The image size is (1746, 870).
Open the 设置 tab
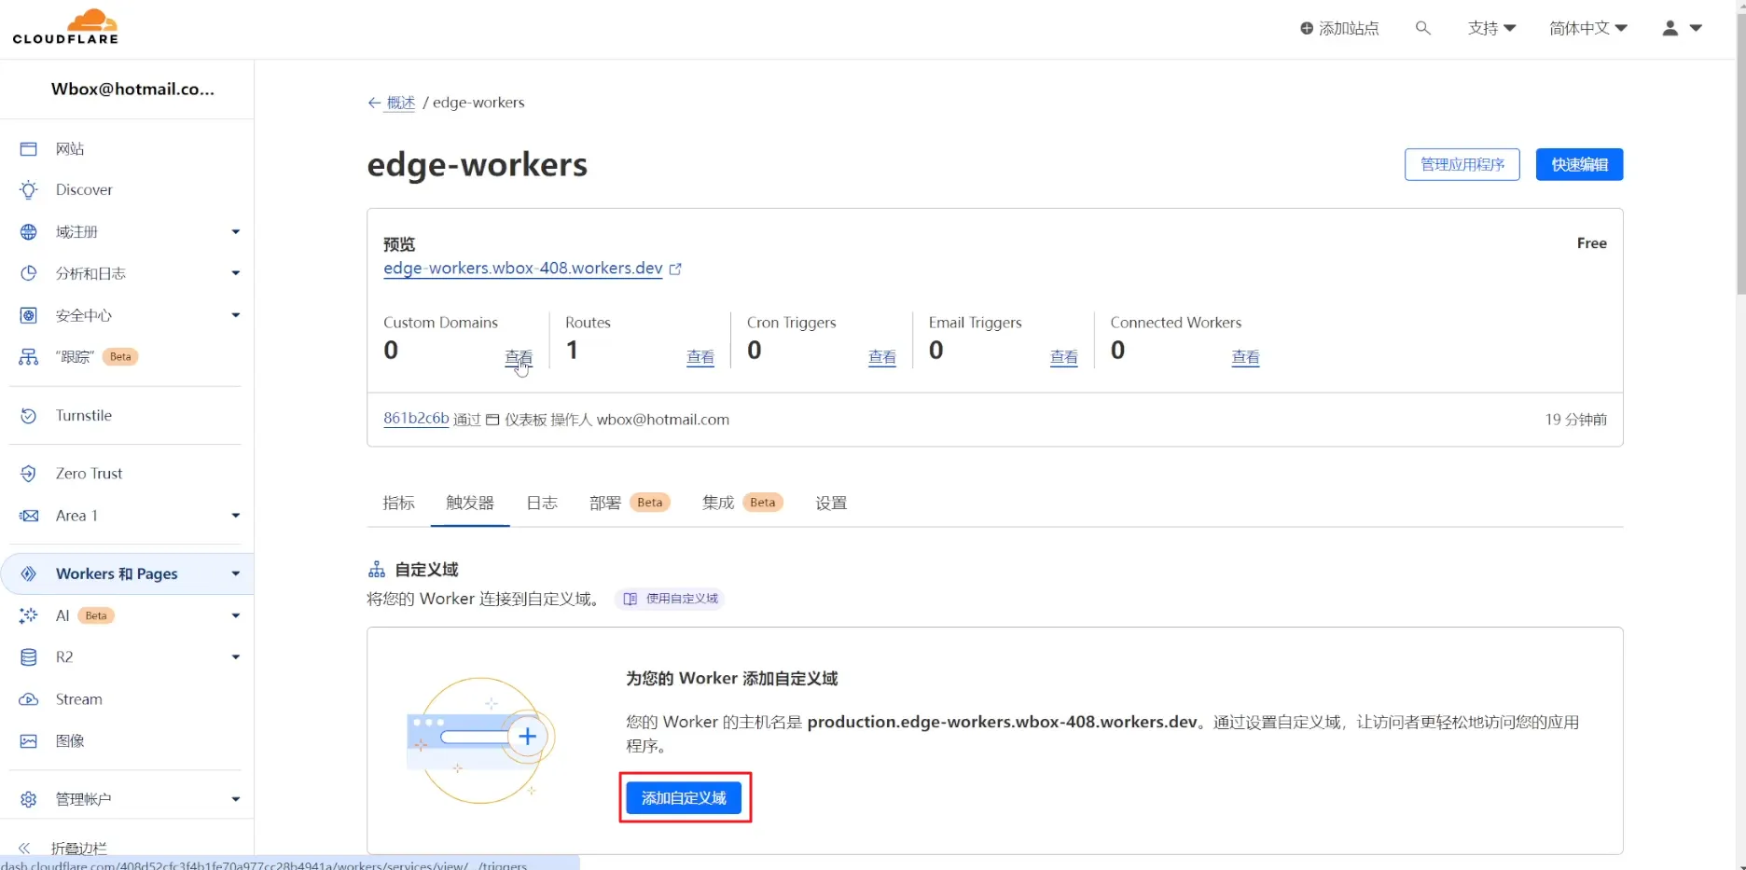831,504
